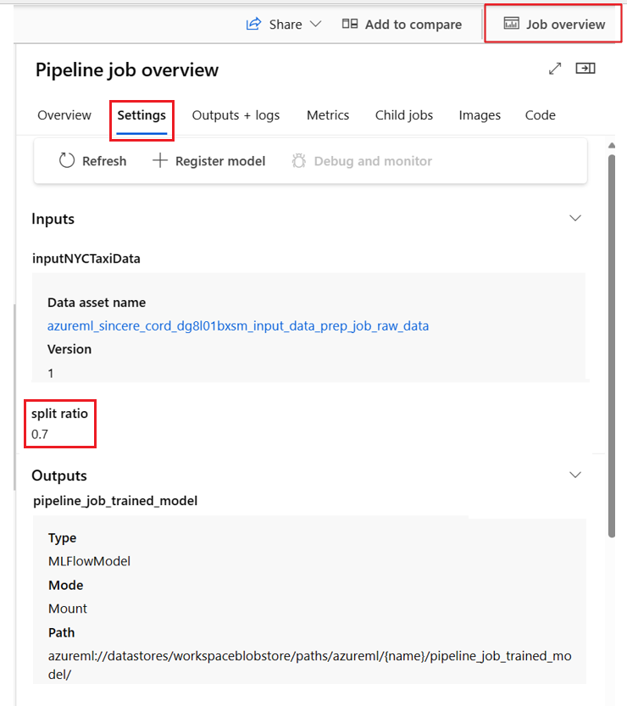Image resolution: width=627 pixels, height=706 pixels.
Task: Switch to the Overview tab
Action: tap(64, 115)
